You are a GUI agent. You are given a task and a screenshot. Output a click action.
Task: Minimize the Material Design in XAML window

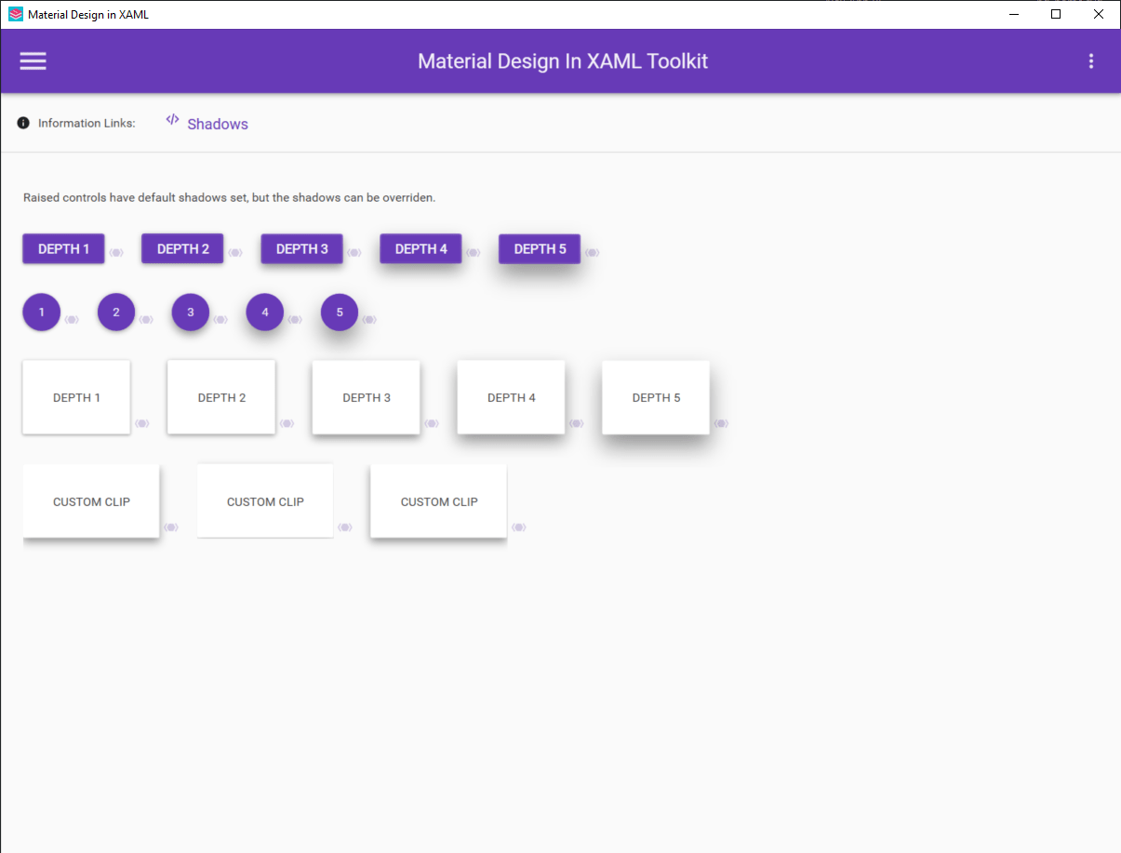point(1013,14)
